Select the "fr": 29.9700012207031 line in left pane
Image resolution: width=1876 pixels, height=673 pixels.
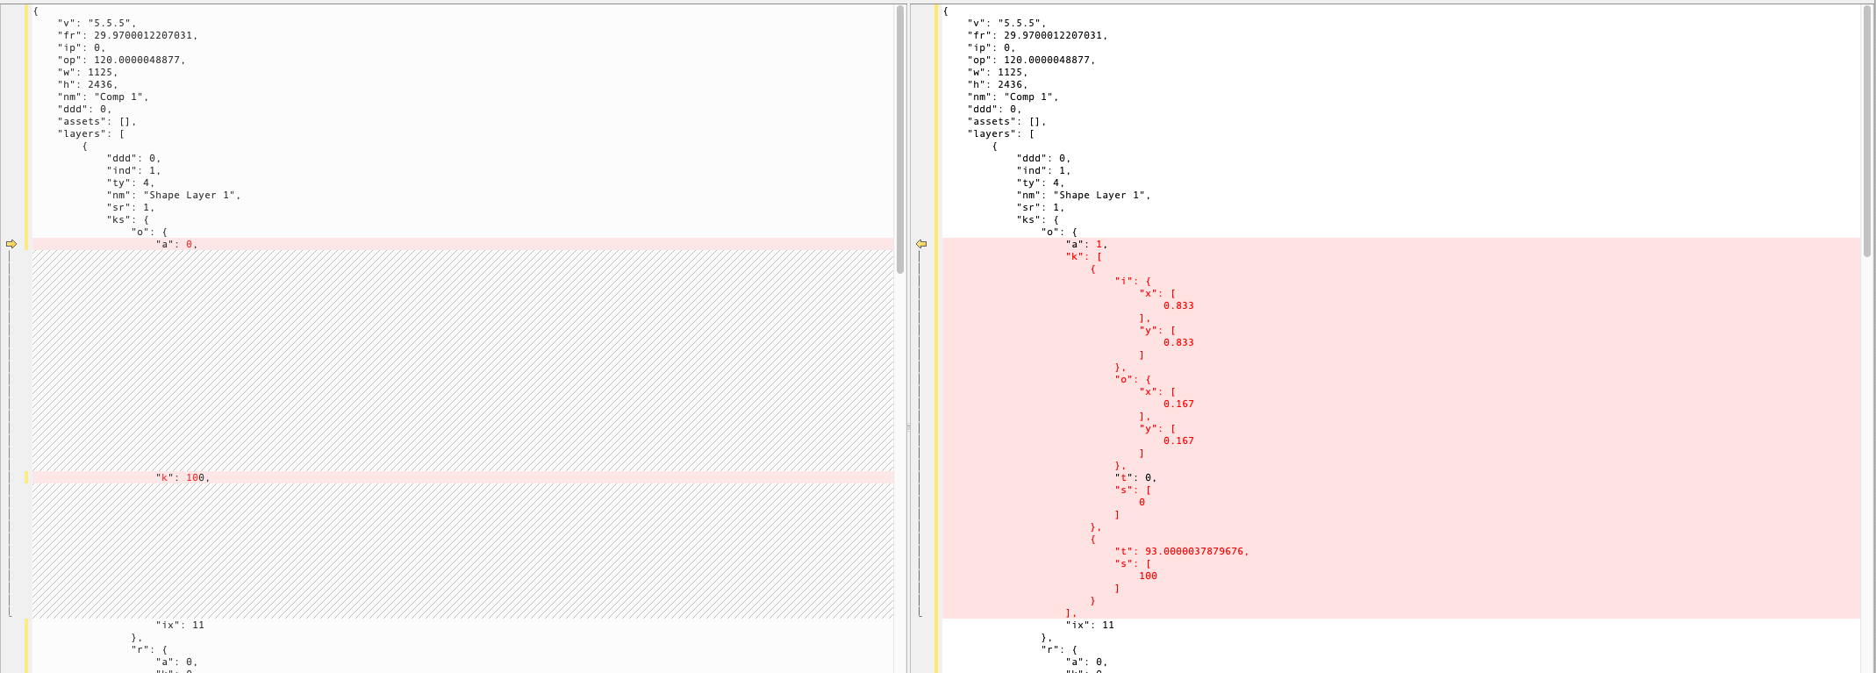pos(128,35)
